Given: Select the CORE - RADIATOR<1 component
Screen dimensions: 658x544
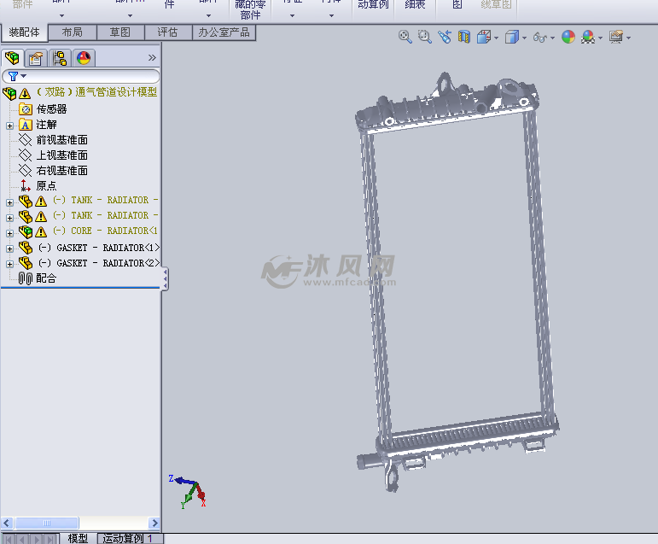Looking at the screenshot, I should pos(105,231).
